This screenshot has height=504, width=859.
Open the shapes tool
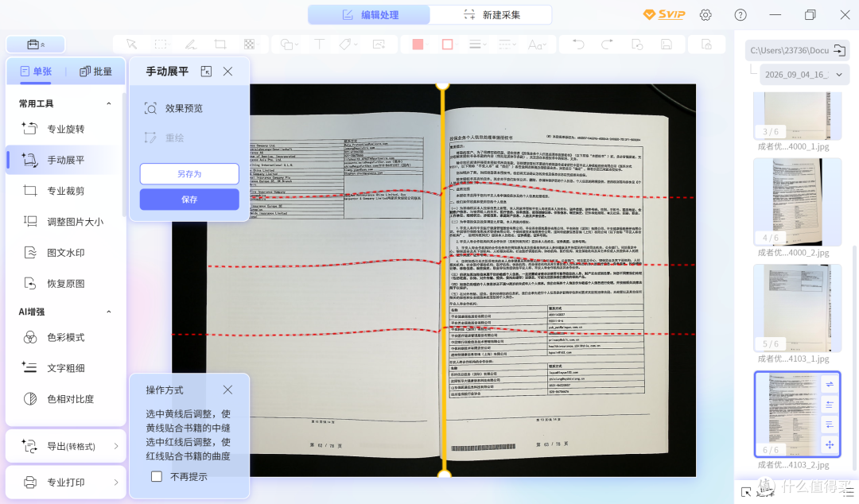[x=288, y=45]
